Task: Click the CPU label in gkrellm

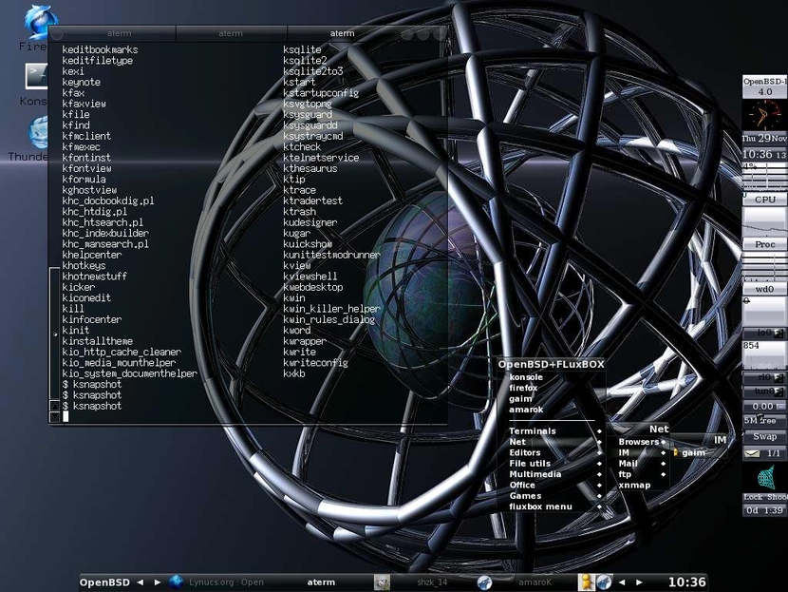Action: click(x=765, y=200)
